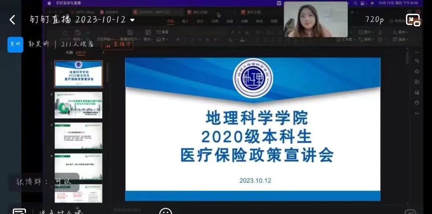Switch to picture-in-picture mini window mode
The width and height of the screenshot is (432, 214).
point(413,20)
